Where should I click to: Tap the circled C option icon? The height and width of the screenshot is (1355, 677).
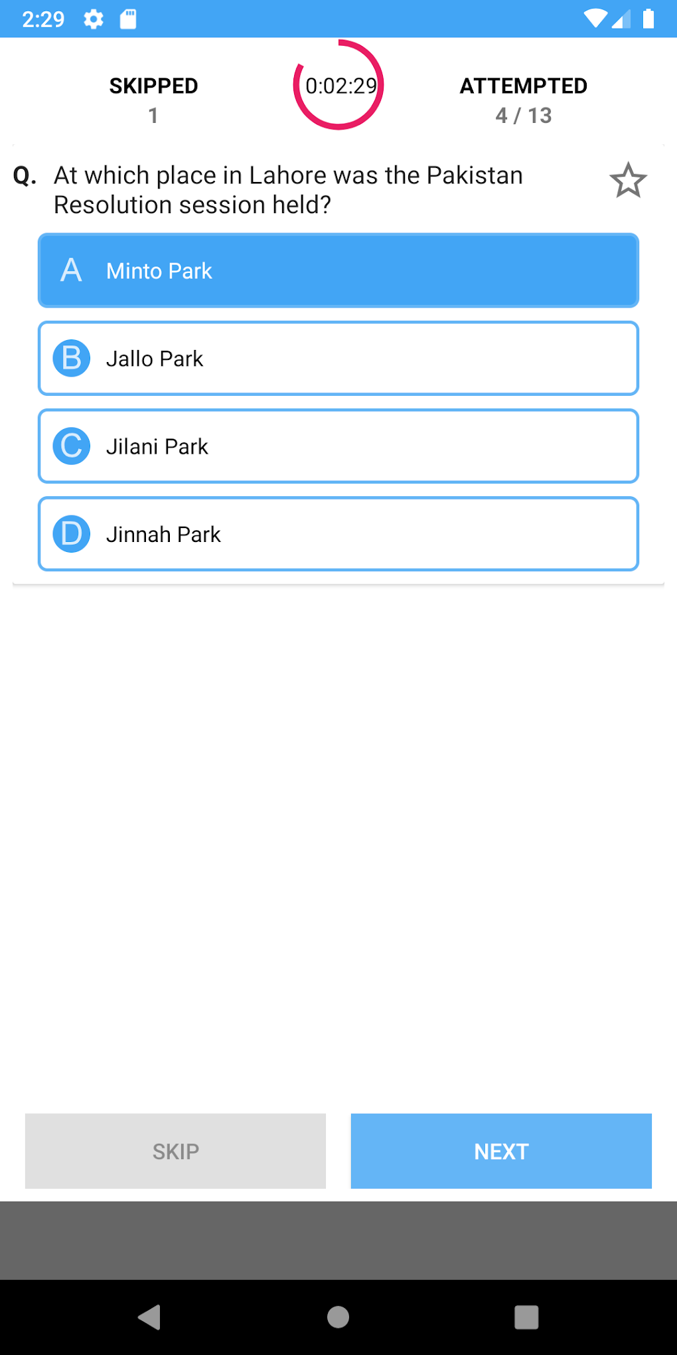pyautogui.click(x=72, y=446)
